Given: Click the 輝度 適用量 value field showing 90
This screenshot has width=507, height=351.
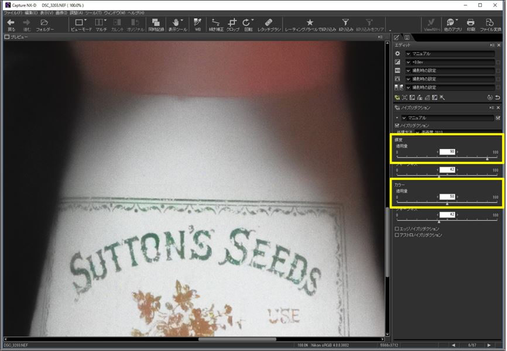Looking at the screenshot, I should click(x=447, y=152).
